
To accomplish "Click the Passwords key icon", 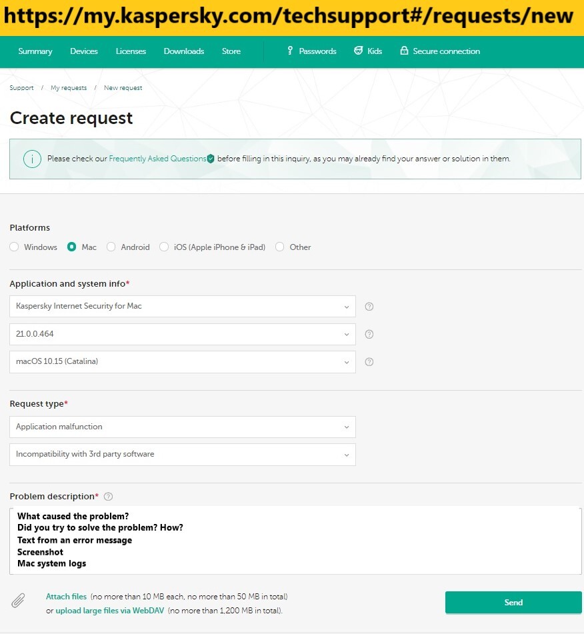I will click(290, 51).
